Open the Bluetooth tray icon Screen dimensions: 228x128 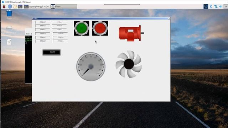click(x=211, y=6)
